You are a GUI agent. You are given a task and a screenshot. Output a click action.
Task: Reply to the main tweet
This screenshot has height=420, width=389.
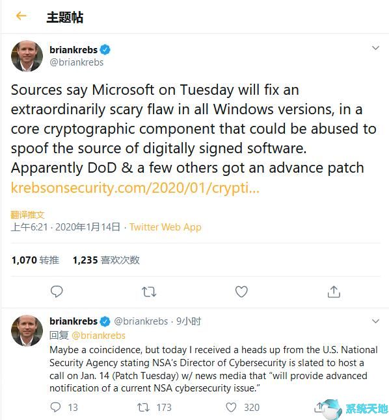coord(57,291)
